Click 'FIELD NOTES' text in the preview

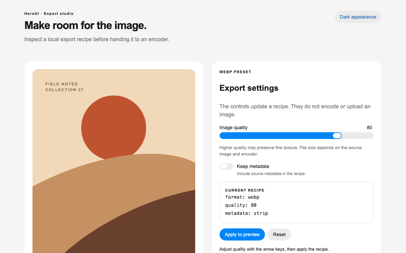pyautogui.click(x=62, y=84)
